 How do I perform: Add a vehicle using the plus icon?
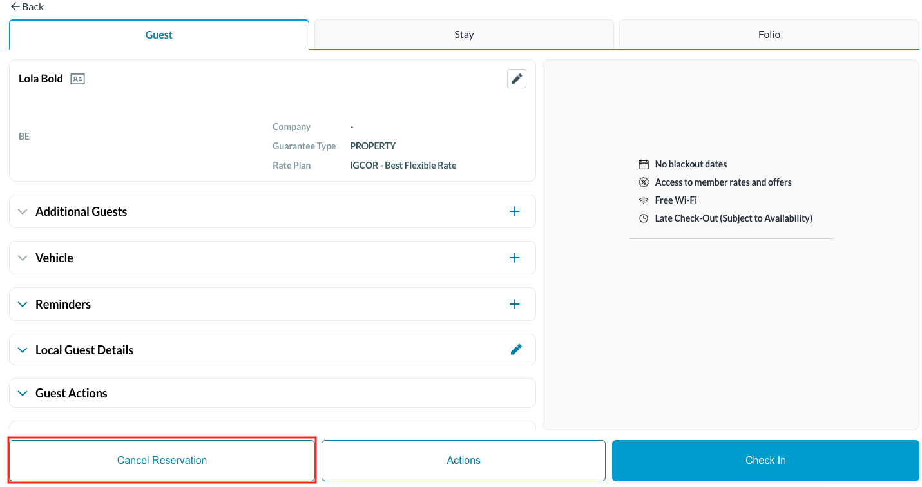pos(515,258)
